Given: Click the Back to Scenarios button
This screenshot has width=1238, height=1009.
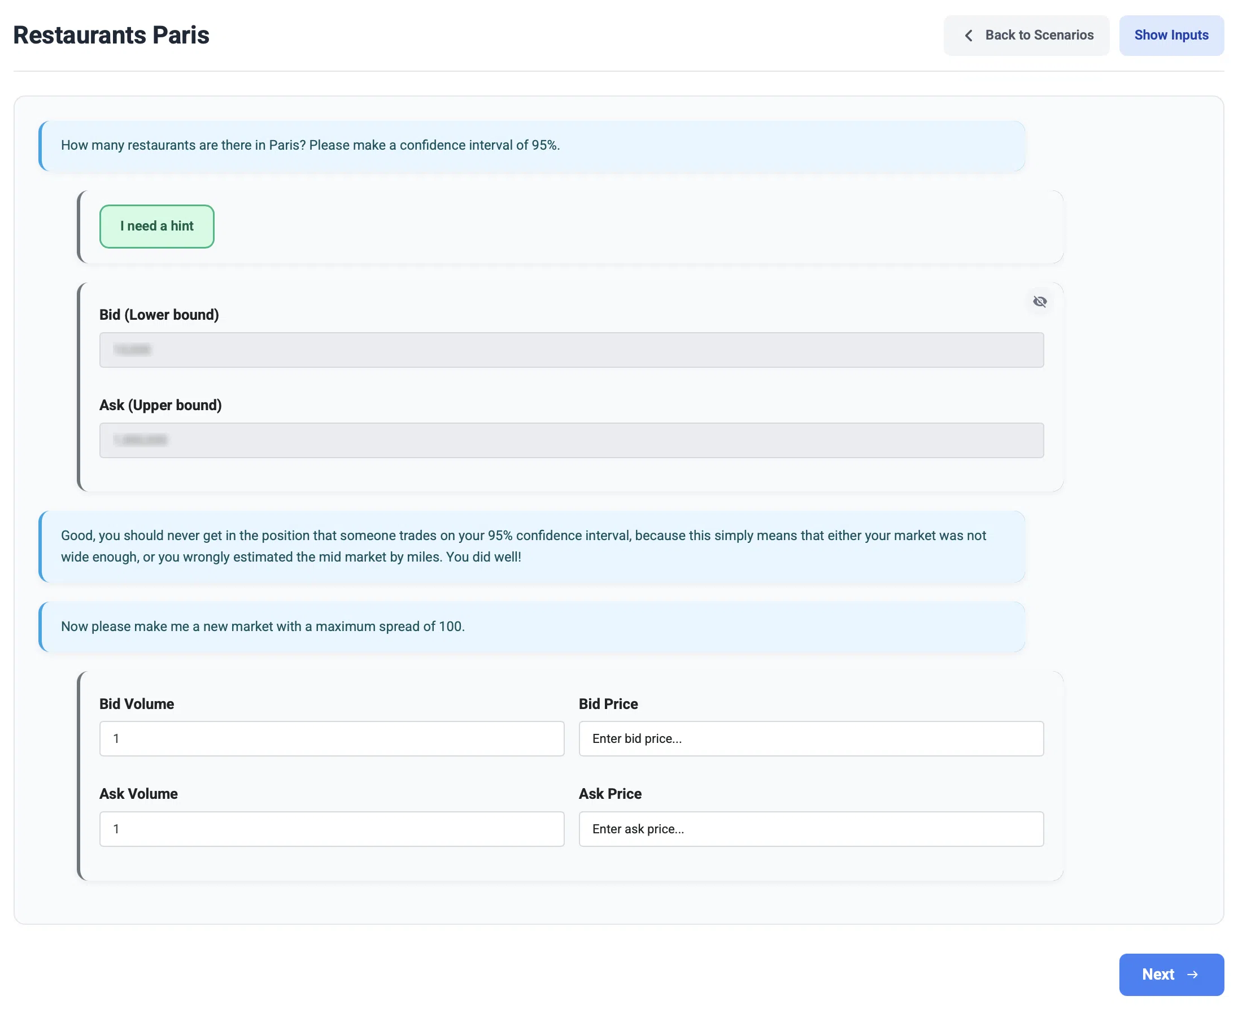Looking at the screenshot, I should click(1026, 36).
